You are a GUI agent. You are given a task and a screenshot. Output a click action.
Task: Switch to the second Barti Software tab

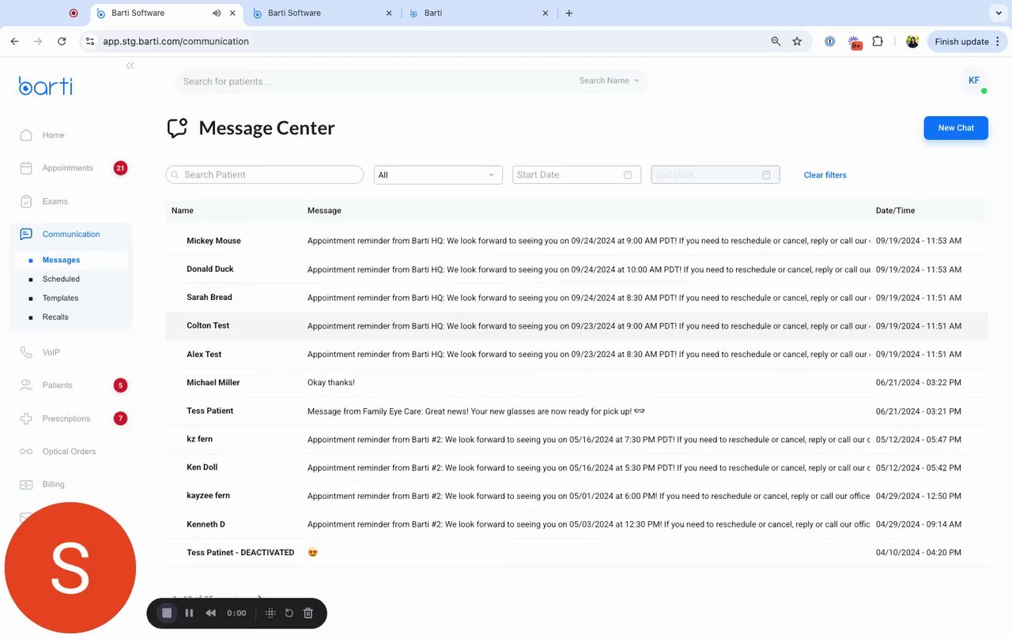pos(321,13)
